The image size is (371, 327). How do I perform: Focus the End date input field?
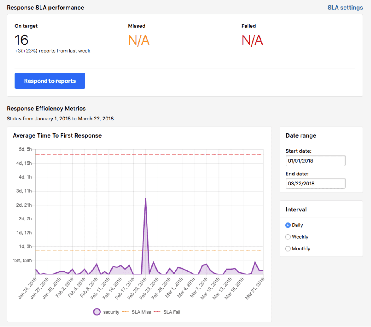pos(315,183)
